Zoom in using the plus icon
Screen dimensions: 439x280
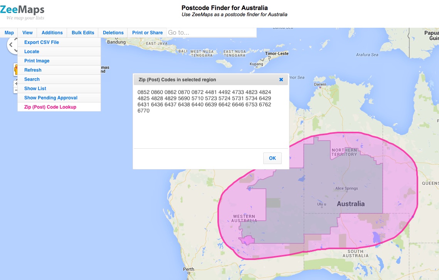tap(16, 83)
